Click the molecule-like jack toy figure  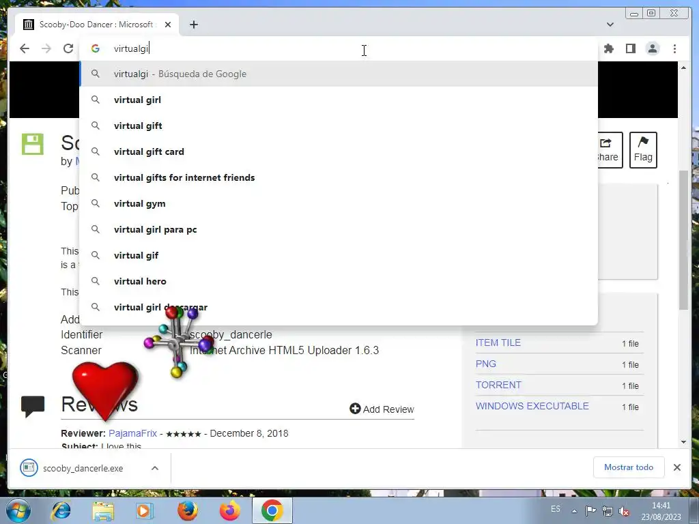tap(178, 341)
